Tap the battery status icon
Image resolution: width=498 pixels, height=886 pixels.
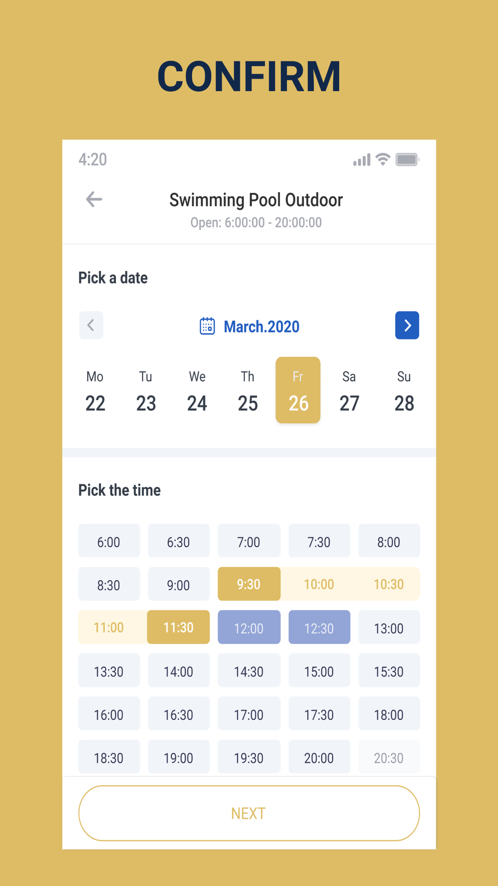(x=407, y=159)
